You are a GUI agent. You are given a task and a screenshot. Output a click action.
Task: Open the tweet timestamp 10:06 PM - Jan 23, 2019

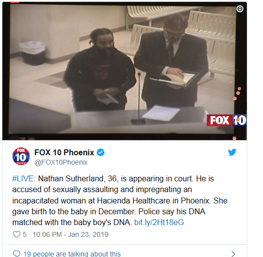tap(71, 234)
